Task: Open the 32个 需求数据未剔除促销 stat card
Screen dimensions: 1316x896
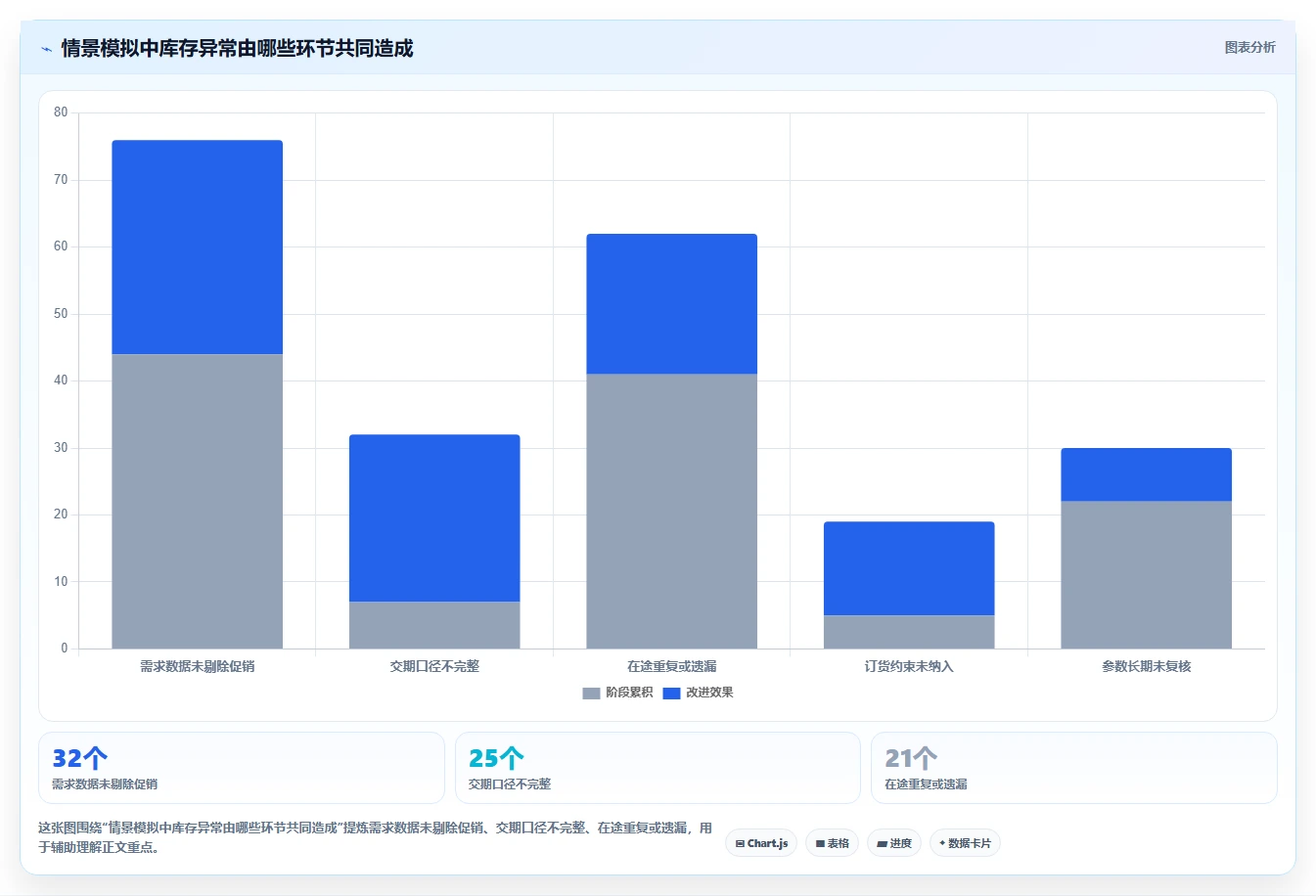Action: pos(241,768)
